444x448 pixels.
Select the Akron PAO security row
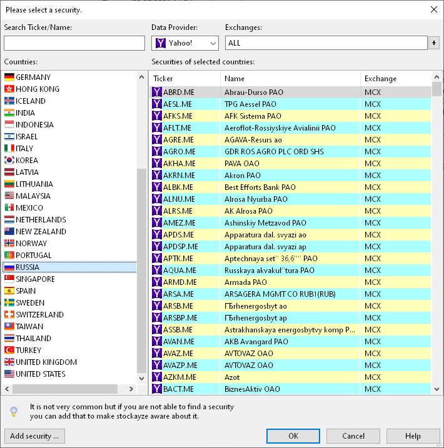point(290,175)
